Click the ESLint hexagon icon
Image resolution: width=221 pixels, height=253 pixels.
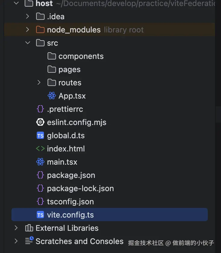click(40, 122)
